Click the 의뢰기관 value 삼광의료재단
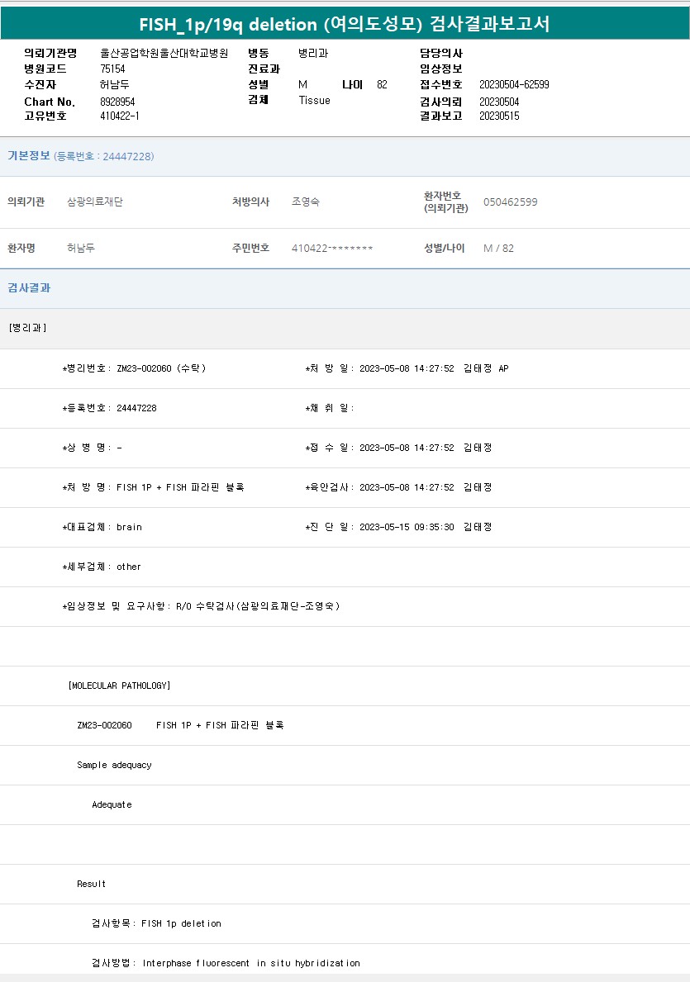Image resolution: width=690 pixels, height=982 pixels. click(95, 202)
